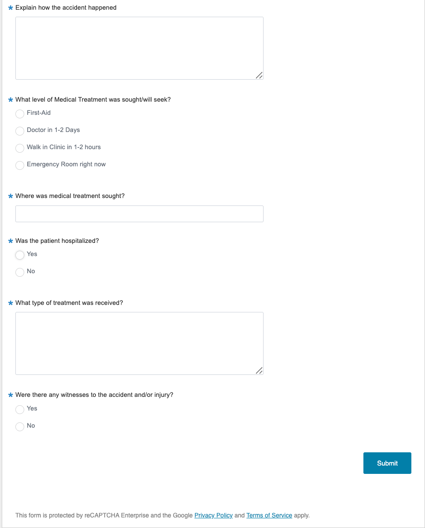Focus the medical treatment location field
The width and height of the screenshot is (425, 528).
(139, 214)
